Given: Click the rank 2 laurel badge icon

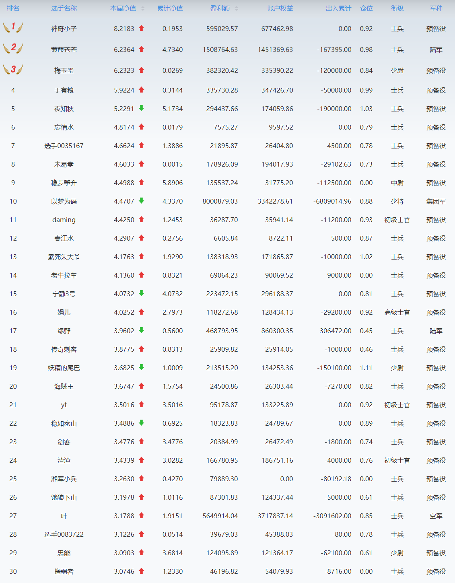Looking at the screenshot, I should click(x=13, y=48).
